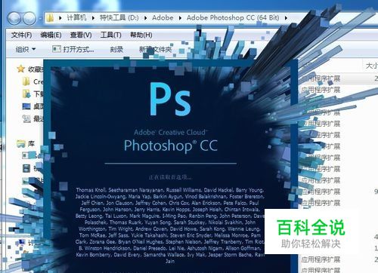Click the Adobe Creative Cloud text
Screen dimensions: 378x273
[171, 132]
